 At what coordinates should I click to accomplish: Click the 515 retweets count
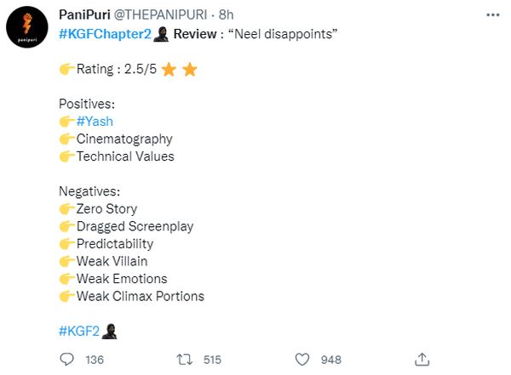point(212,360)
